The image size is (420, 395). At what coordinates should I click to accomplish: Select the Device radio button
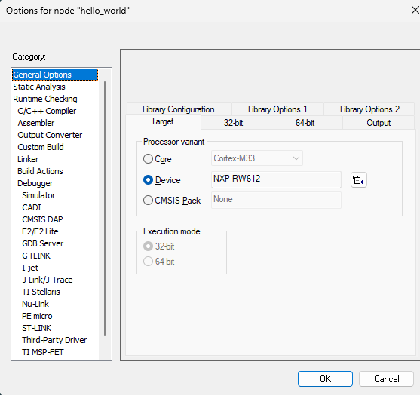148,180
